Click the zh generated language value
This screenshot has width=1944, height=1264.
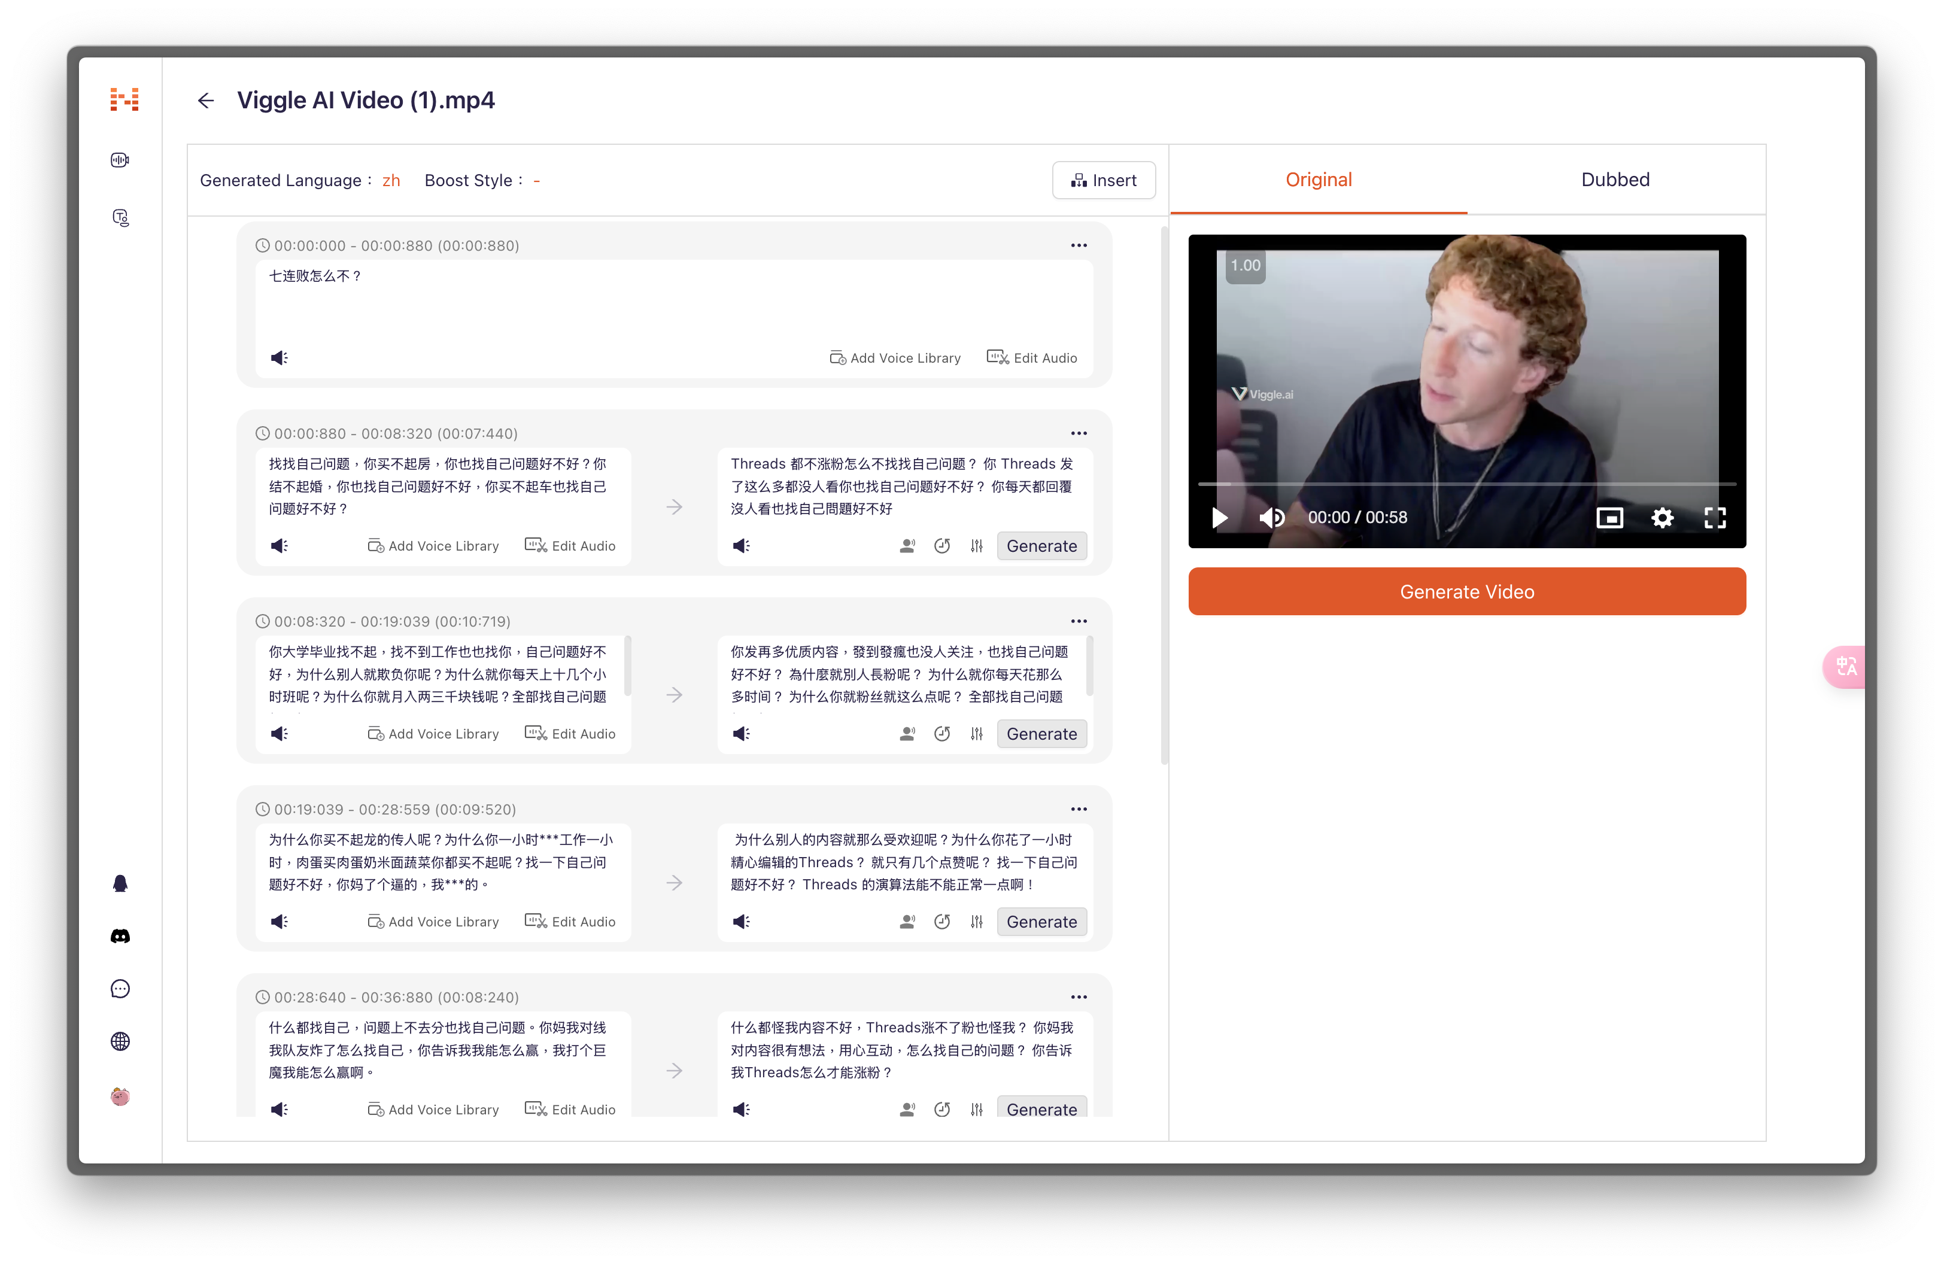391,181
